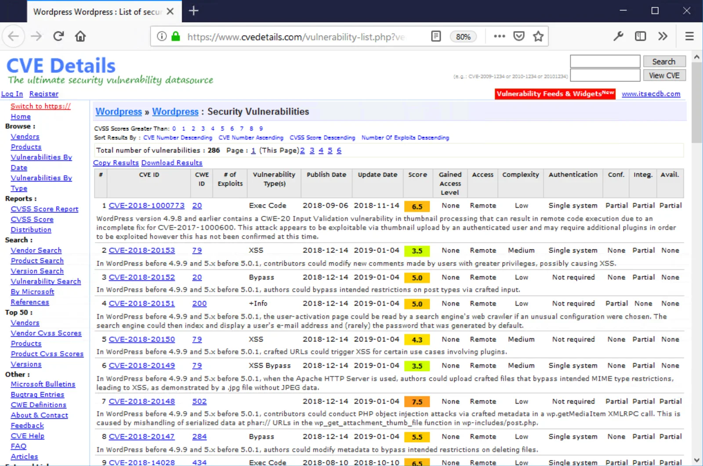The height and width of the screenshot is (466, 703).
Task: Sort by CVSS Score Descending
Action: [322, 138]
